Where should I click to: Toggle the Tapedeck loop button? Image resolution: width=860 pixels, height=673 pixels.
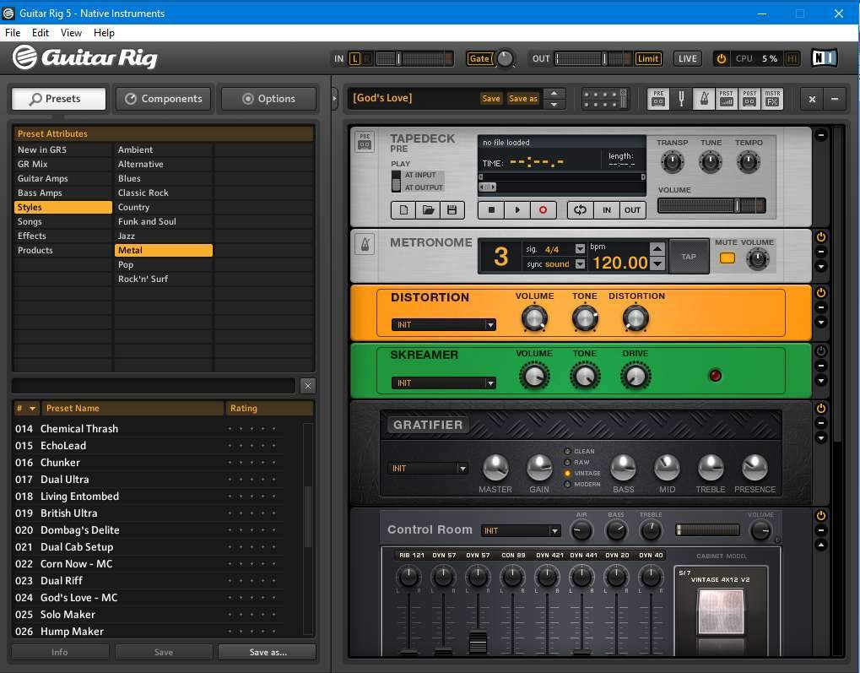tap(580, 210)
